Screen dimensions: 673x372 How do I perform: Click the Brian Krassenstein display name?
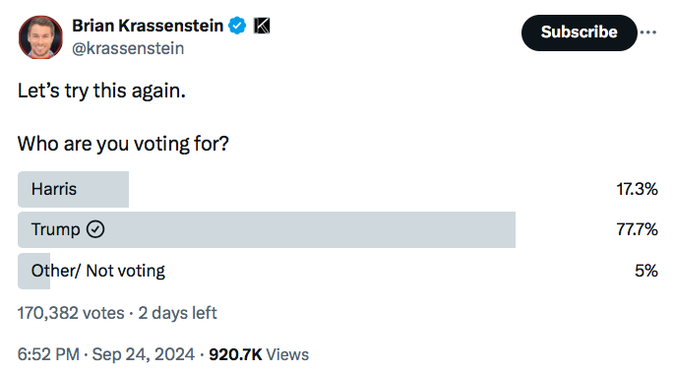point(148,26)
